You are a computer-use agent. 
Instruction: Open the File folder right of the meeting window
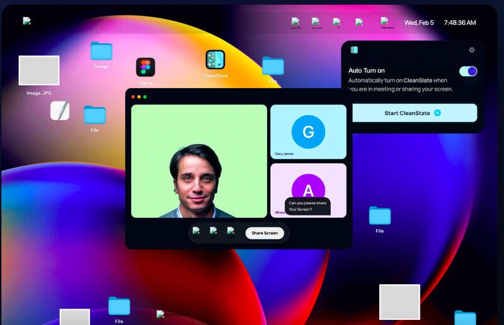pyautogui.click(x=380, y=216)
